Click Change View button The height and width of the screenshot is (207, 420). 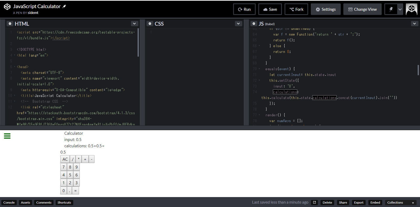tap(363, 9)
